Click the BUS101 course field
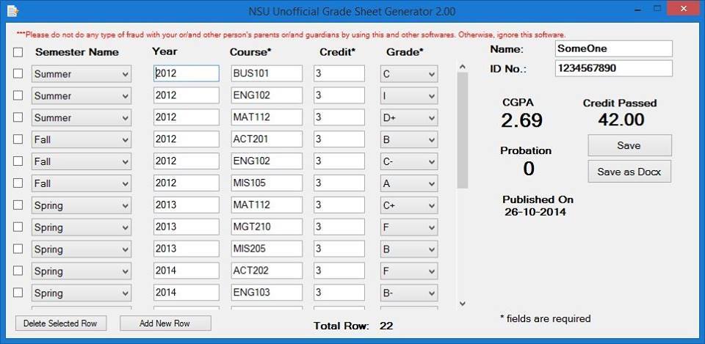 tap(267, 73)
